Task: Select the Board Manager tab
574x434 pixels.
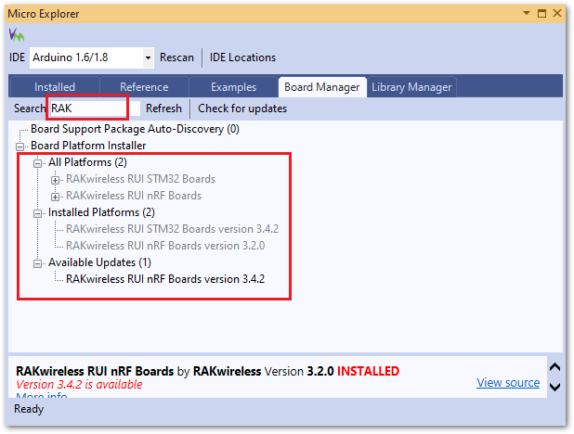Action: (x=322, y=87)
